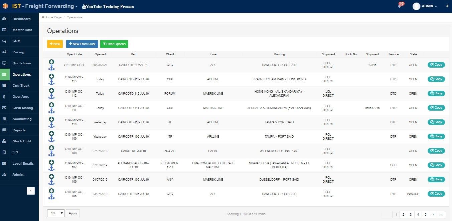Open the ADMIN account dropdown
452x221 pixels.
[x=425, y=6]
